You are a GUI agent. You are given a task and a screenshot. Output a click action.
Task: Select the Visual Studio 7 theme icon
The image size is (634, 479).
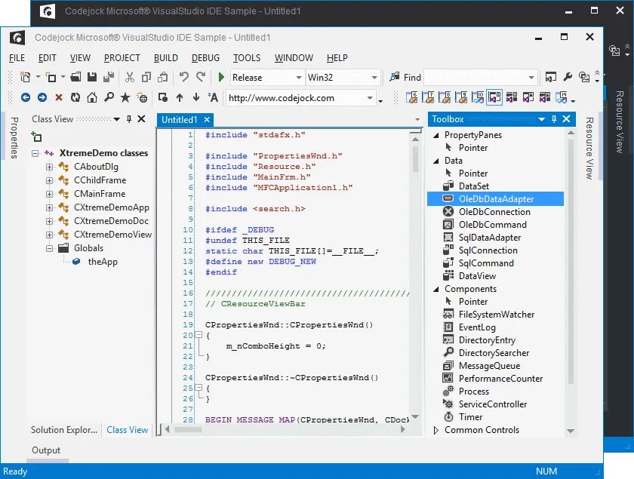[x=428, y=97]
